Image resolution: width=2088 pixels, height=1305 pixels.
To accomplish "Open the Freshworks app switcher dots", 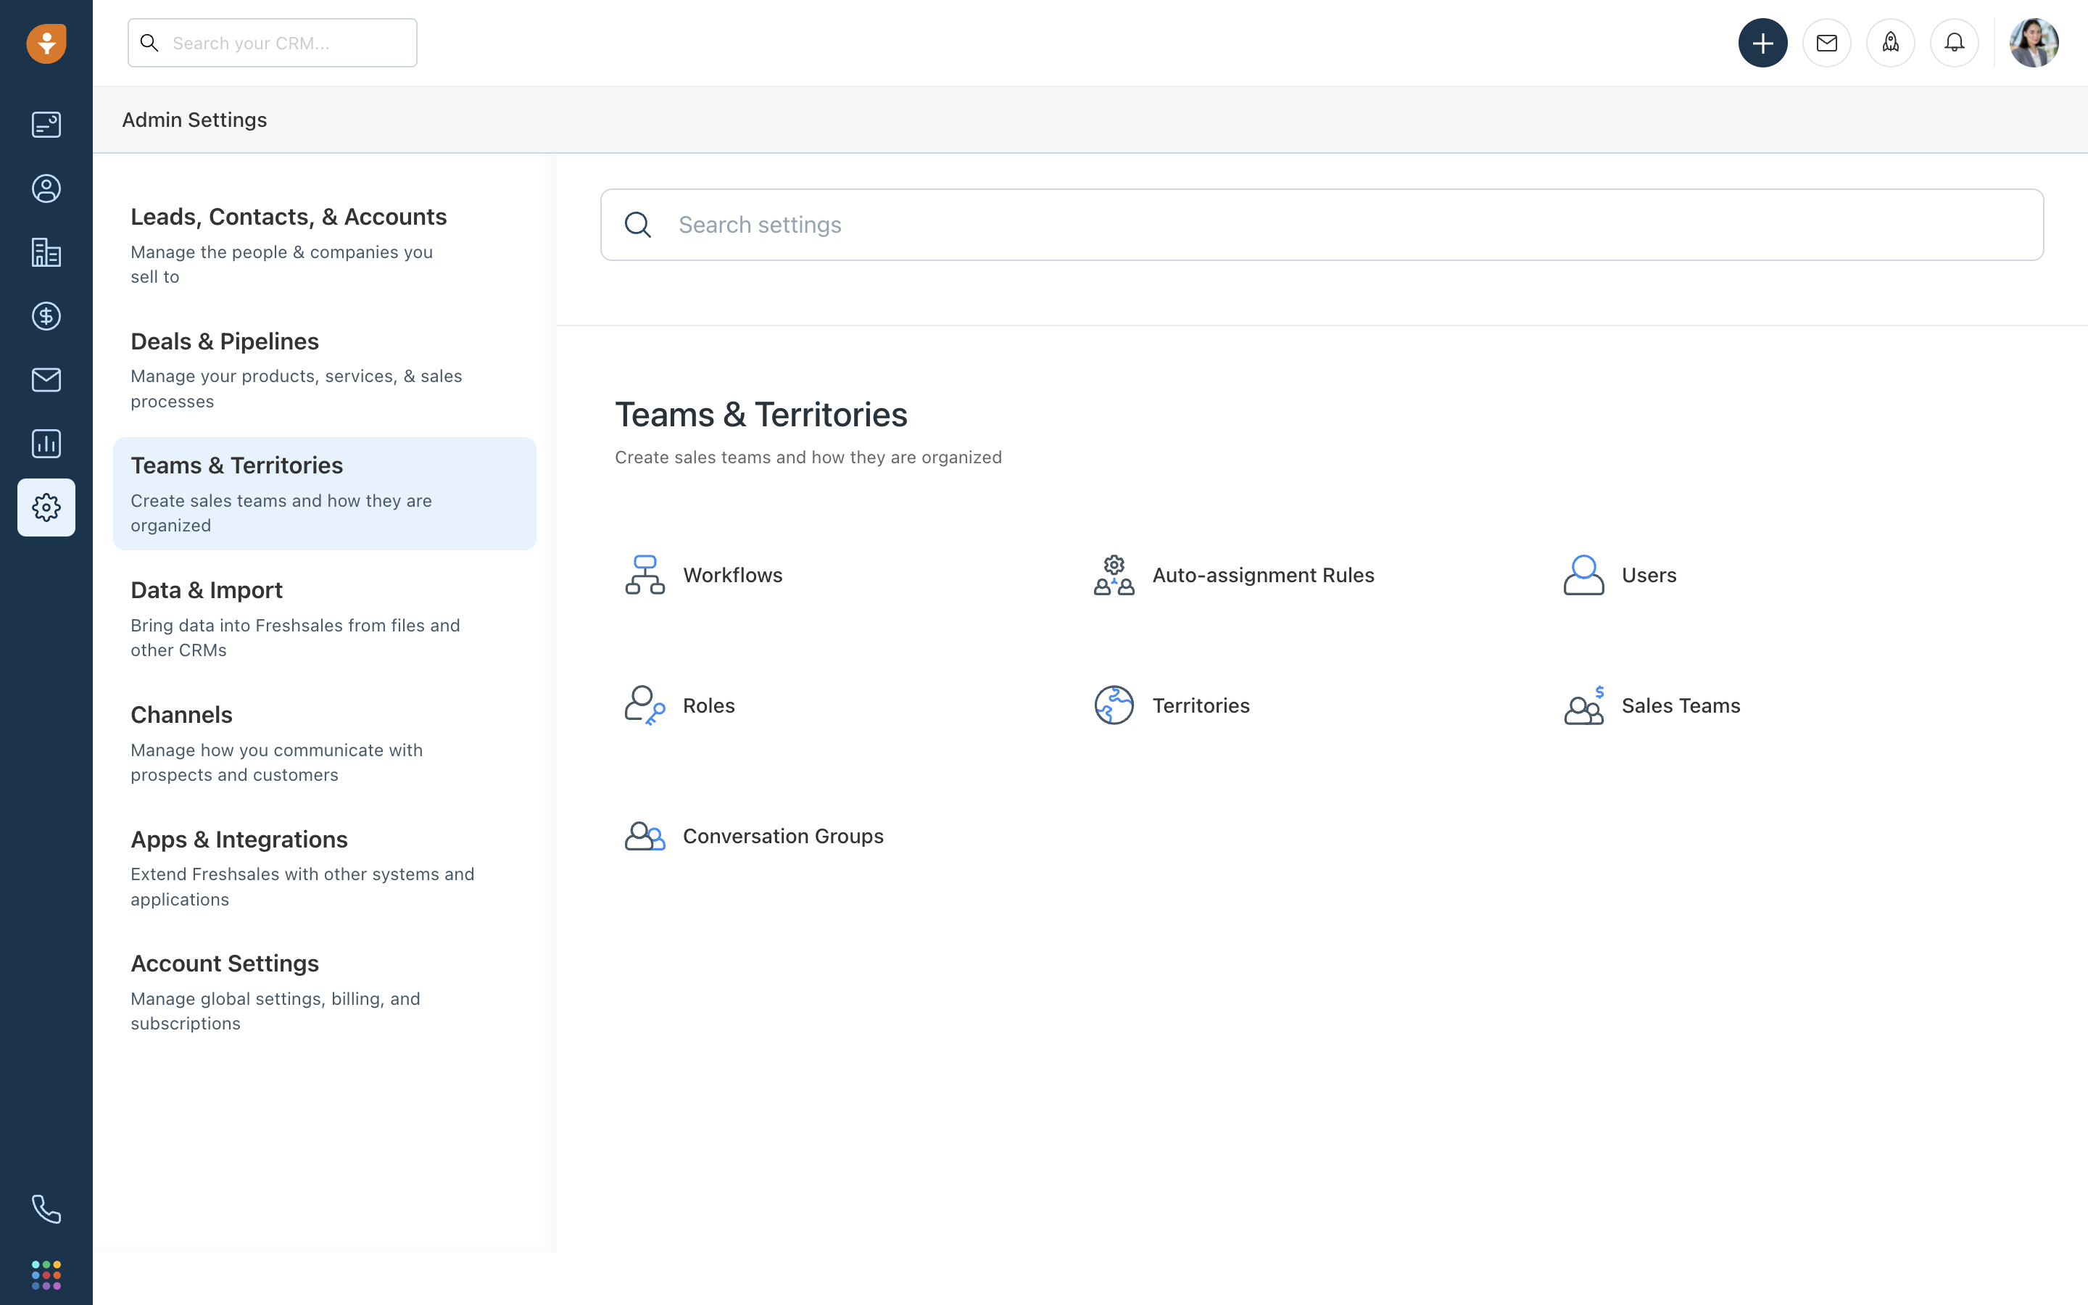I will [46, 1274].
